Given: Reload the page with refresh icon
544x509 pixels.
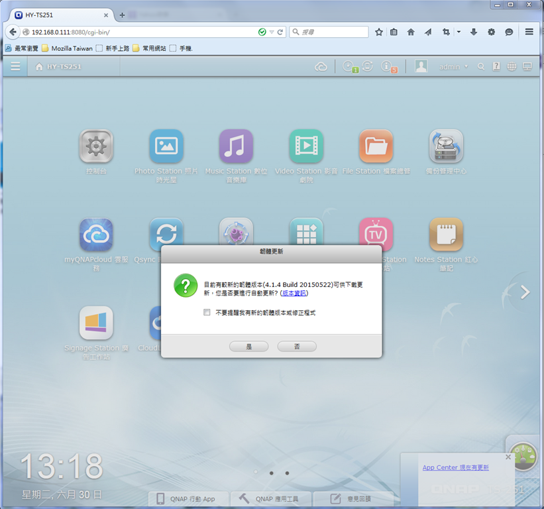Looking at the screenshot, I should click(280, 32).
